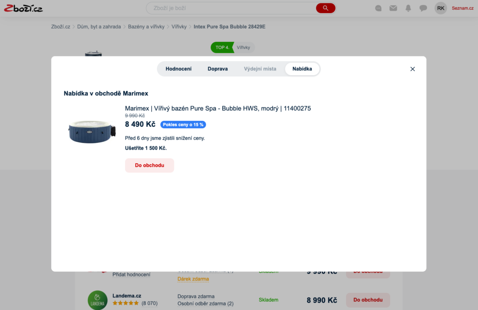The width and height of the screenshot is (478, 310).
Task: Open Vířivky breadcrumb link
Action: click(179, 27)
